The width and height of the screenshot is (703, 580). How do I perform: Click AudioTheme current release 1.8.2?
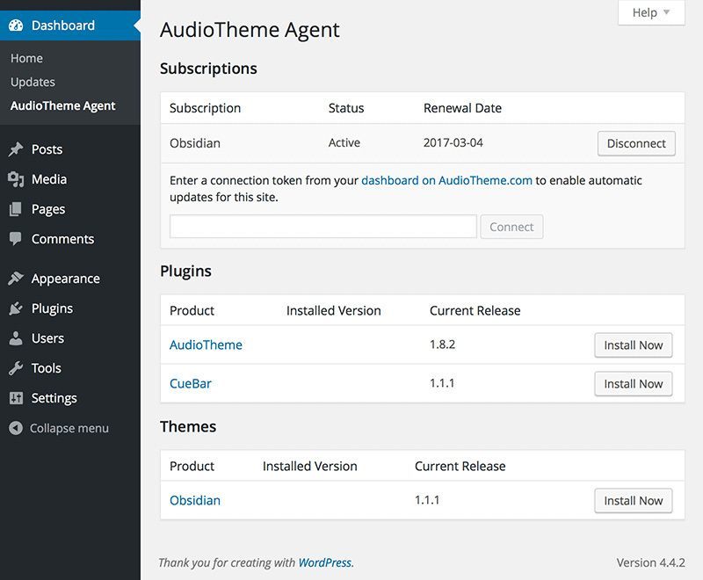(443, 344)
